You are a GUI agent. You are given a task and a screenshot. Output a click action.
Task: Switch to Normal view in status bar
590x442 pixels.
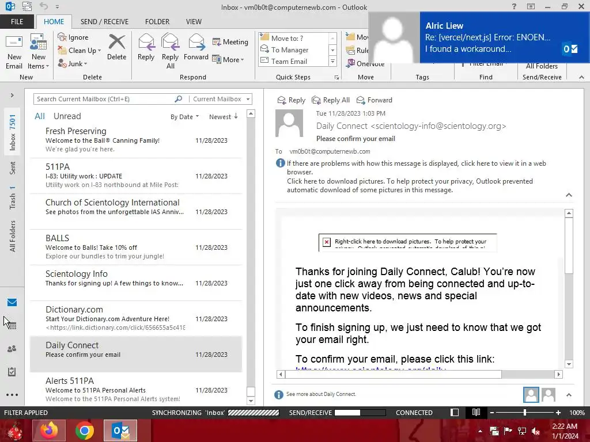click(455, 412)
